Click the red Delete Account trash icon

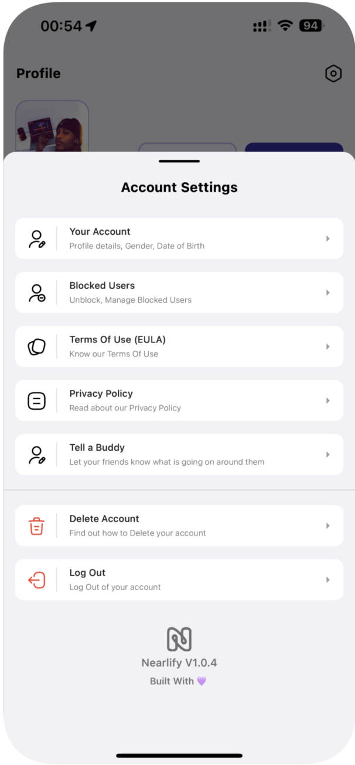click(36, 526)
